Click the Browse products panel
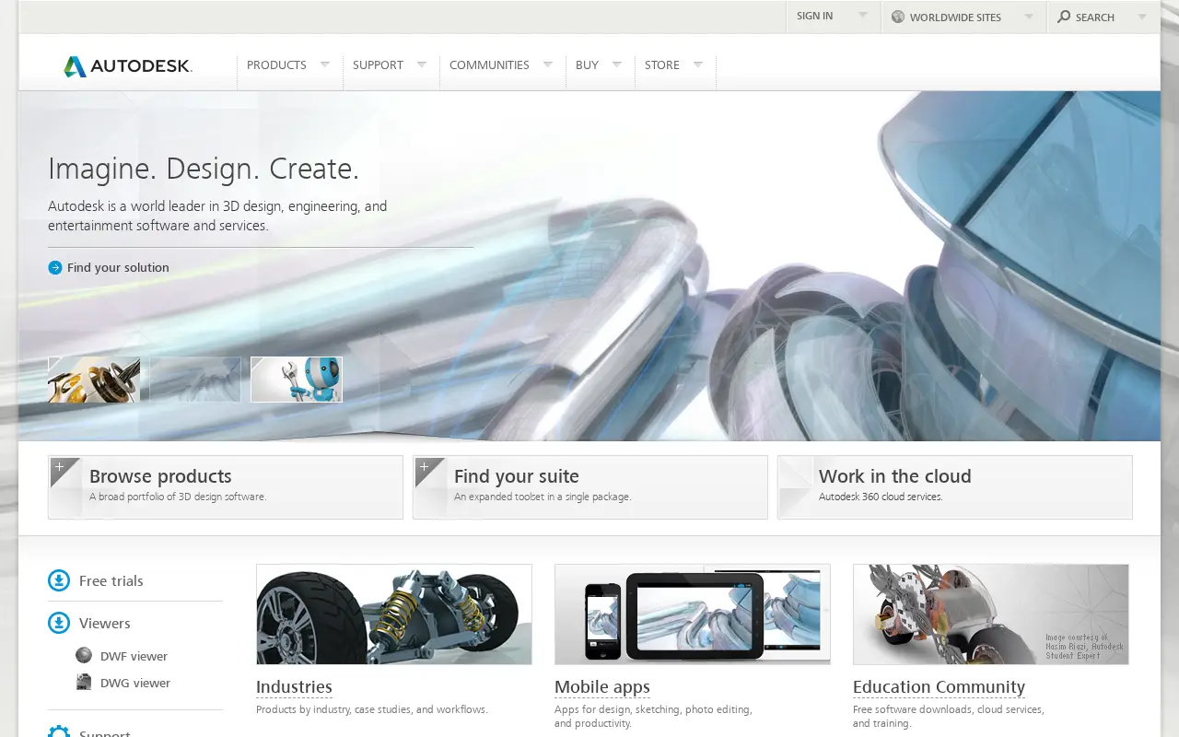The width and height of the screenshot is (1179, 737). [226, 487]
